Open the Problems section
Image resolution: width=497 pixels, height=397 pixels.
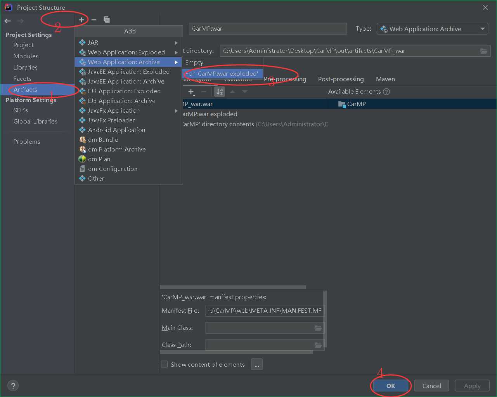point(27,142)
